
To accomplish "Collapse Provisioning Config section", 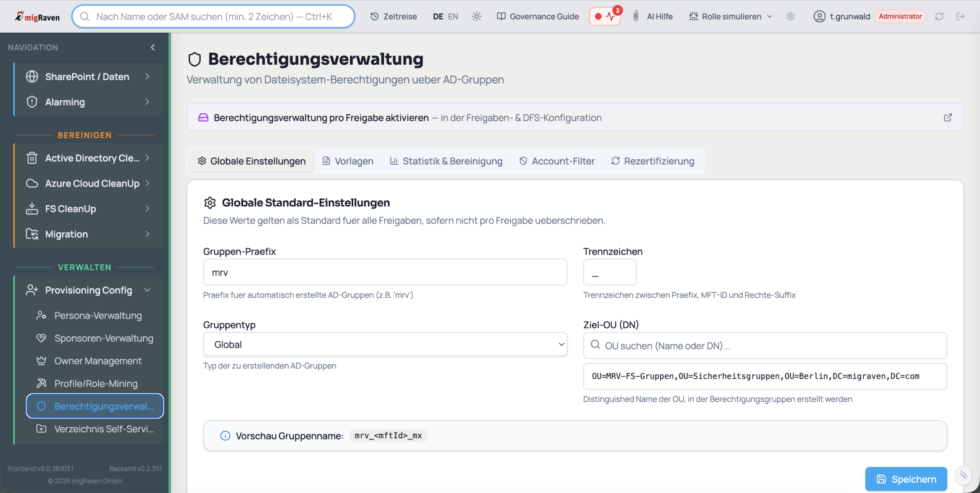I will pos(147,290).
